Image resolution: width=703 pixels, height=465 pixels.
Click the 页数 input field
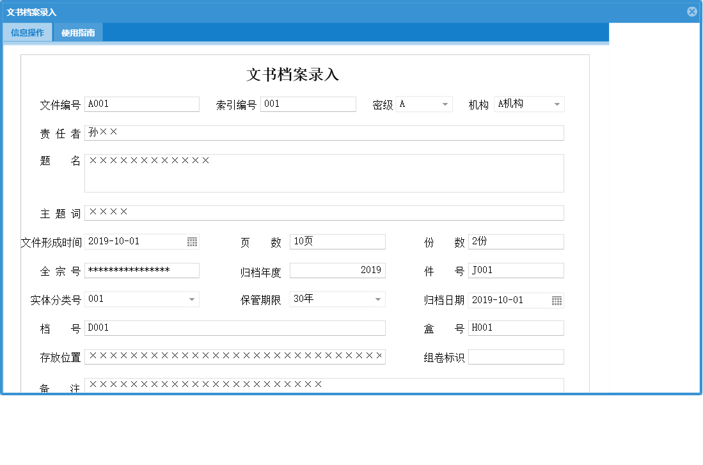pos(337,241)
